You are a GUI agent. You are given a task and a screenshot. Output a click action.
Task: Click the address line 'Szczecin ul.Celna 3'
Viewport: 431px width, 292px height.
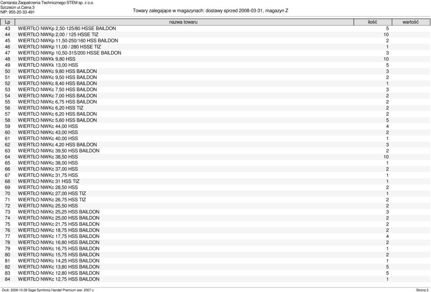(x=18, y=8)
